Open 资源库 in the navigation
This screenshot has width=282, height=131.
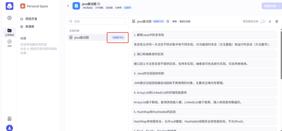click(x=30, y=27)
